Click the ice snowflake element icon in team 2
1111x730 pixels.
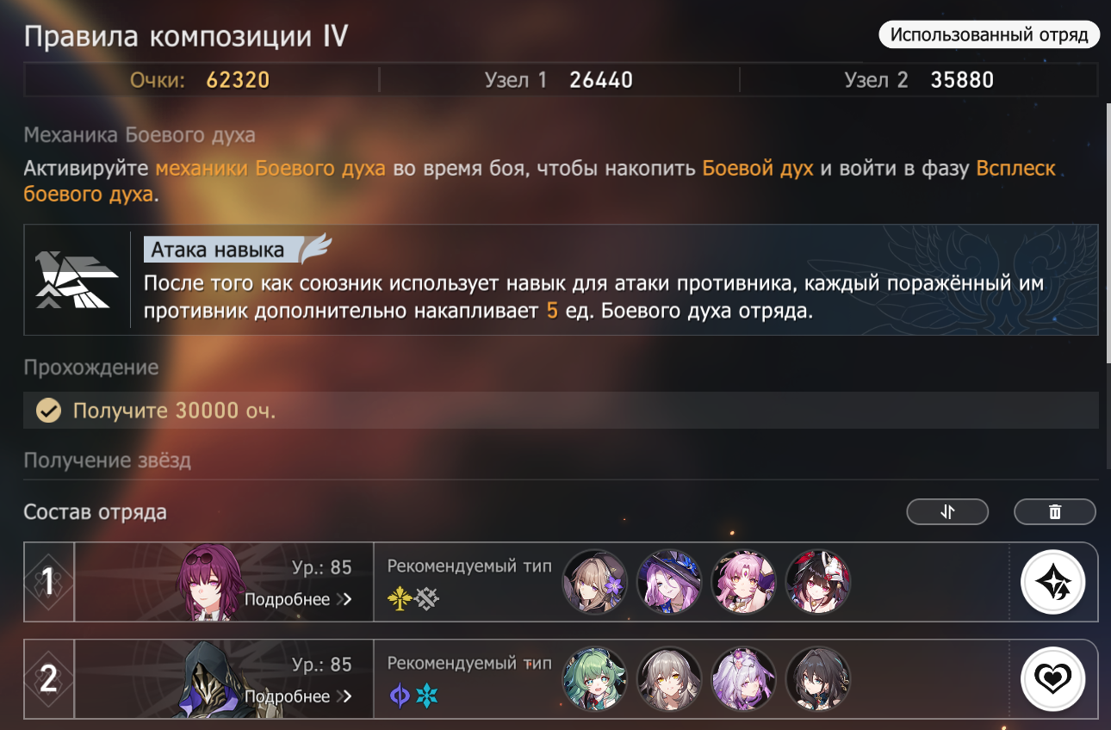(427, 696)
